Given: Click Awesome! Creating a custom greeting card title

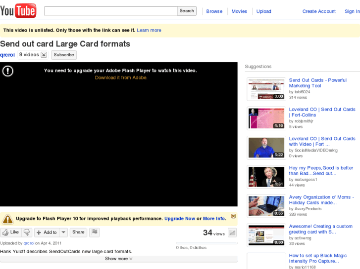Looking at the screenshot, I should pyautogui.click(x=321, y=229).
